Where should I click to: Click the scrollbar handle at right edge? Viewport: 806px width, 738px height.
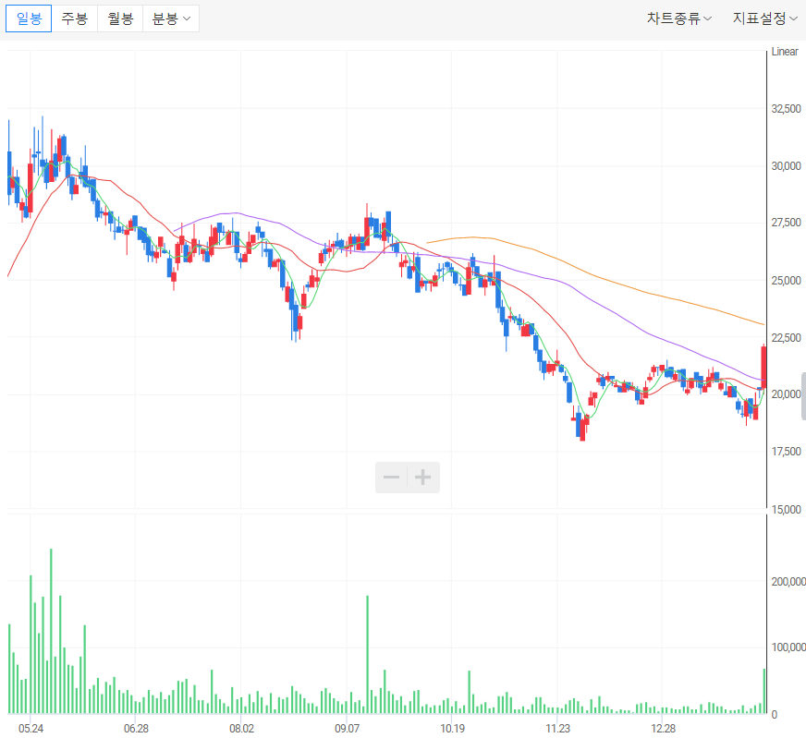tap(803, 396)
